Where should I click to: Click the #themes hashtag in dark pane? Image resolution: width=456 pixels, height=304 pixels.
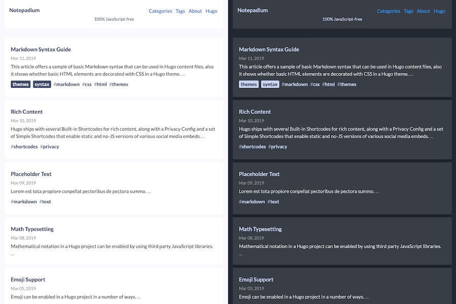pos(347,85)
